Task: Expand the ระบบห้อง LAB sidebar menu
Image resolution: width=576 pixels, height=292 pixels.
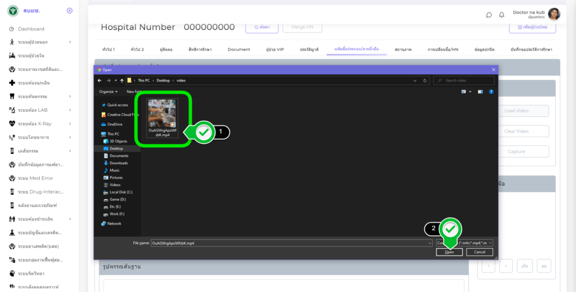Action: 70,110
